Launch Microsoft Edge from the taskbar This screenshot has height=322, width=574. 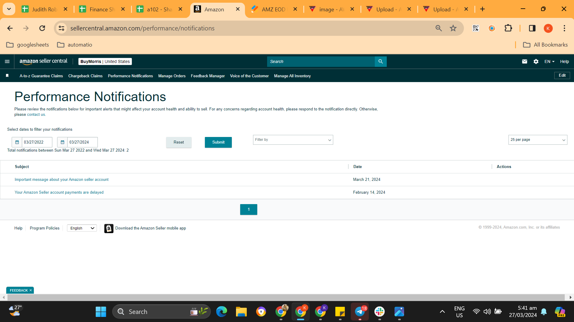click(x=222, y=312)
